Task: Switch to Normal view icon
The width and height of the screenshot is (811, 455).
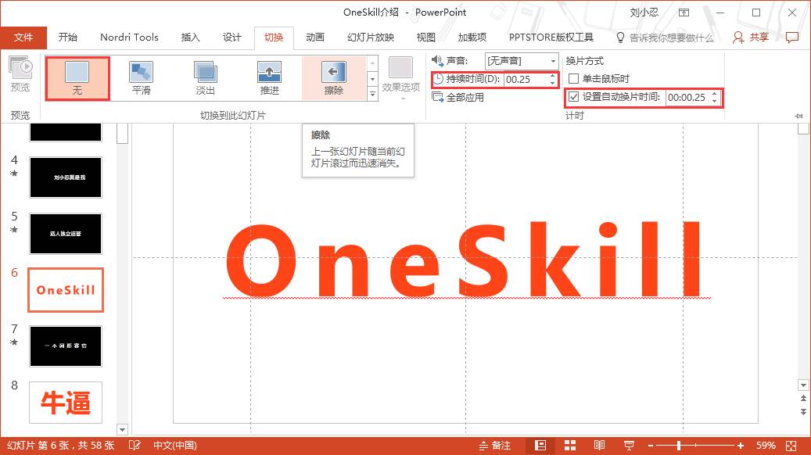Action: pos(540,445)
